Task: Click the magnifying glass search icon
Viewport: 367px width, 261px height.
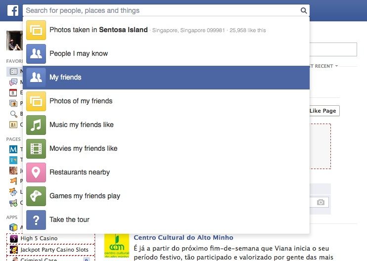Action: point(303,10)
